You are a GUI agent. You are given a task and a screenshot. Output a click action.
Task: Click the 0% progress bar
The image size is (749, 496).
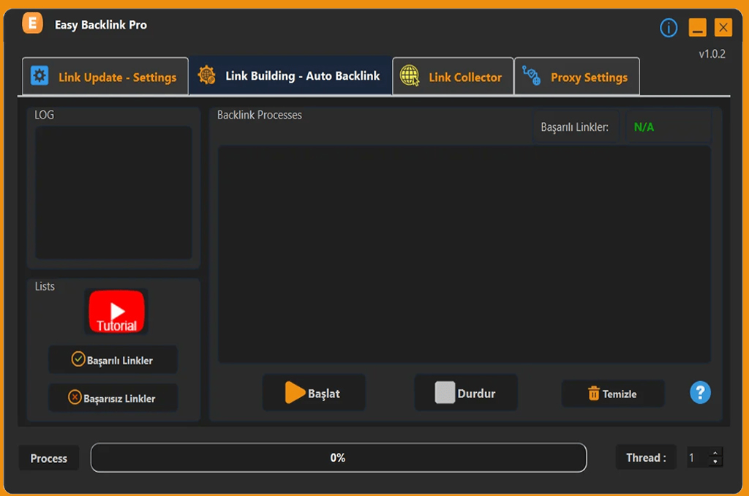click(x=338, y=458)
